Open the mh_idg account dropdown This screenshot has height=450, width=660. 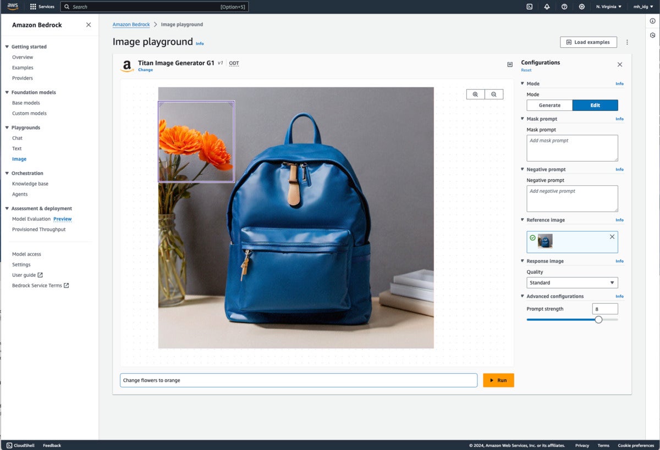(x=643, y=7)
